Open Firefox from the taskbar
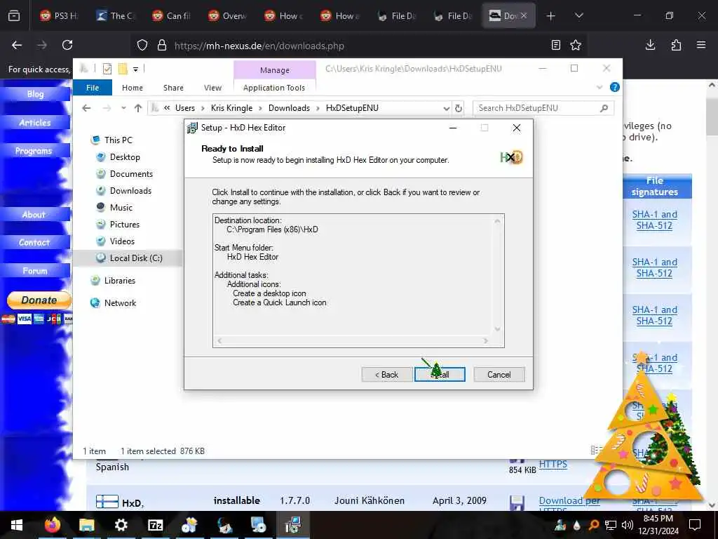The height and width of the screenshot is (539, 718). coord(52,525)
